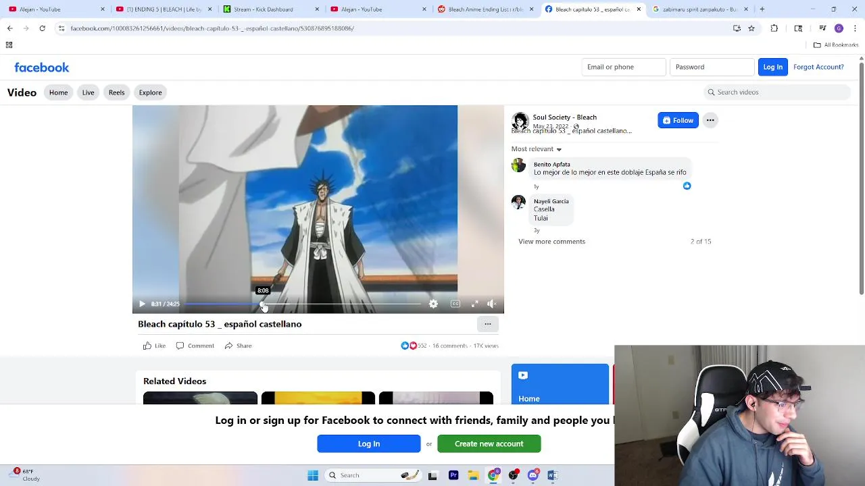Open Soul Society - Bleach profile picture
This screenshot has width=865, height=486.
click(520, 121)
